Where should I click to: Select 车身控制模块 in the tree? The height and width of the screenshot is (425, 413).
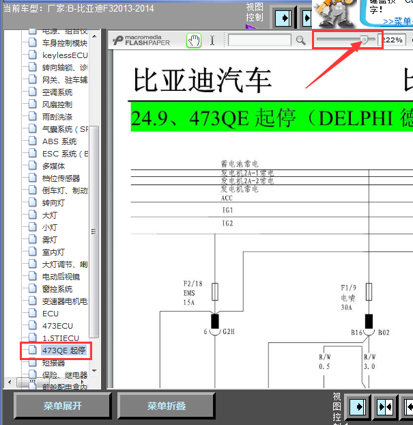(x=64, y=43)
